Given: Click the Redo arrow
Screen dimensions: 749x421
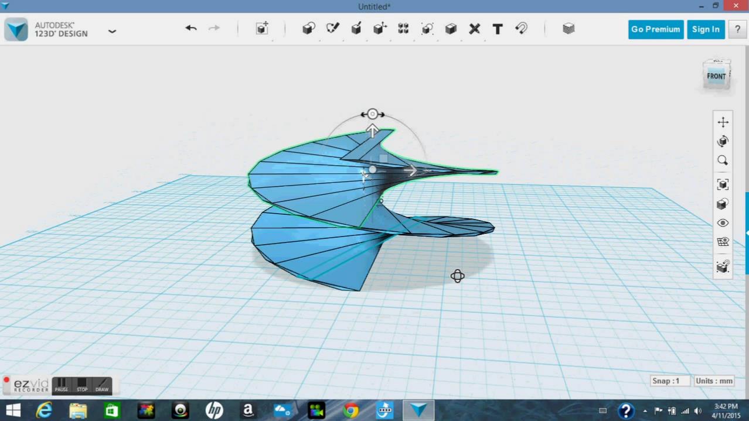Looking at the screenshot, I should [x=215, y=28].
